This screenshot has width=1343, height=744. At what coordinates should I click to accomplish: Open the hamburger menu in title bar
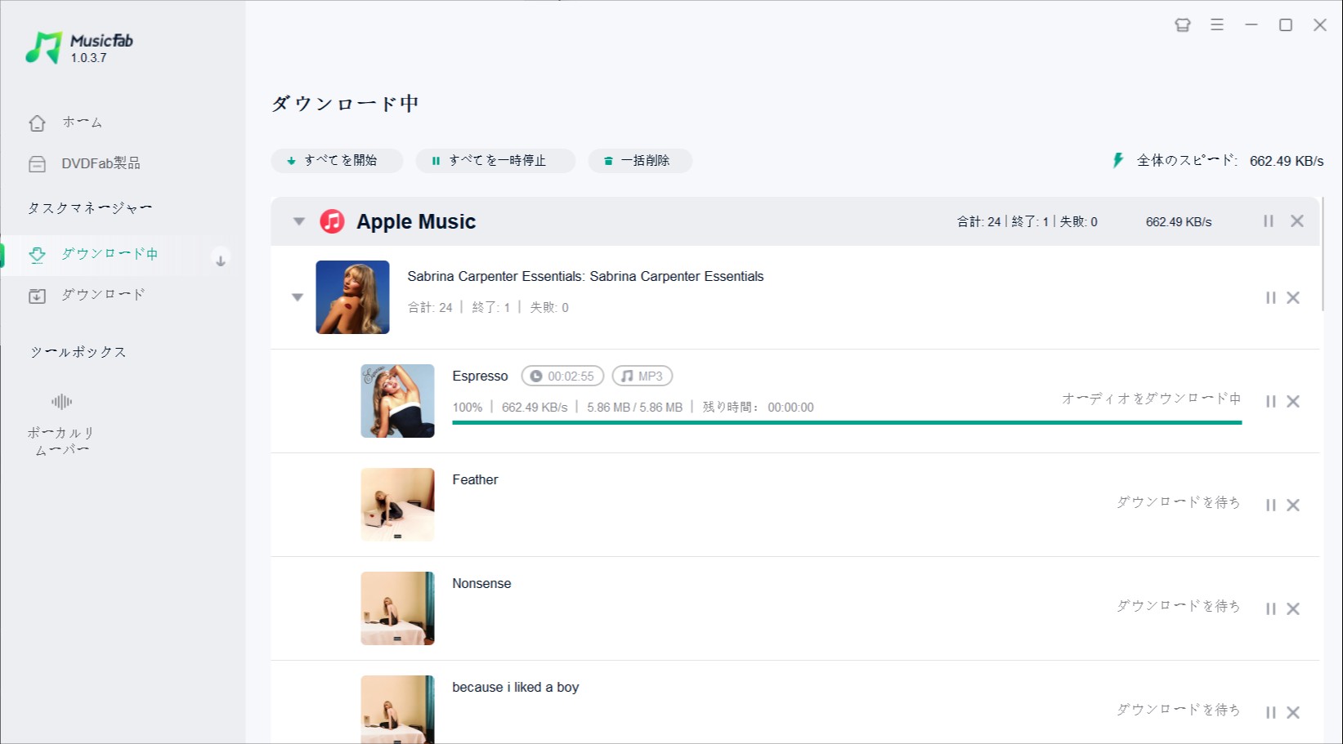tap(1217, 25)
